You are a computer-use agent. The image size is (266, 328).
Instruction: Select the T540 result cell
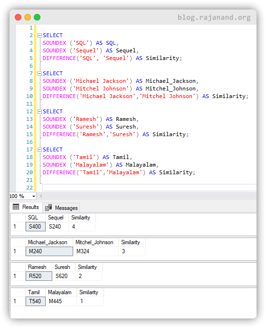click(x=36, y=301)
